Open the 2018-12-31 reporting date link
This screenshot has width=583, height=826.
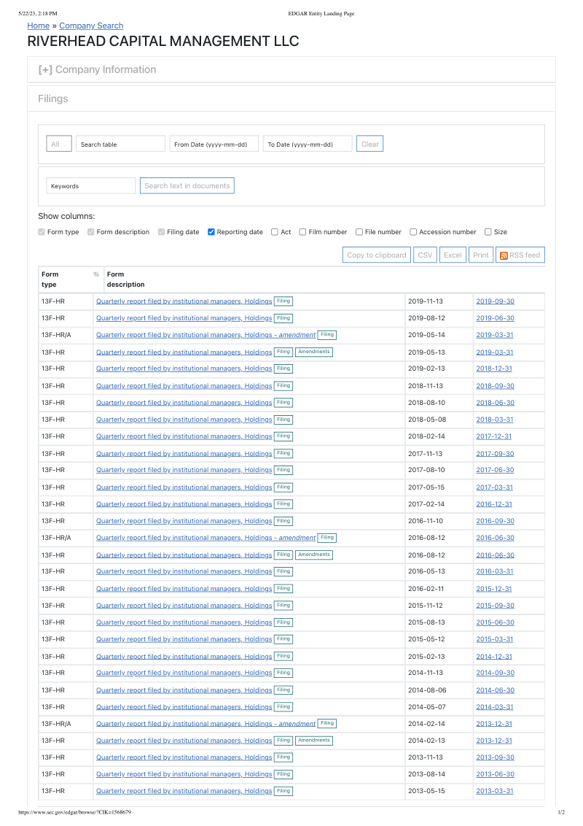494,368
